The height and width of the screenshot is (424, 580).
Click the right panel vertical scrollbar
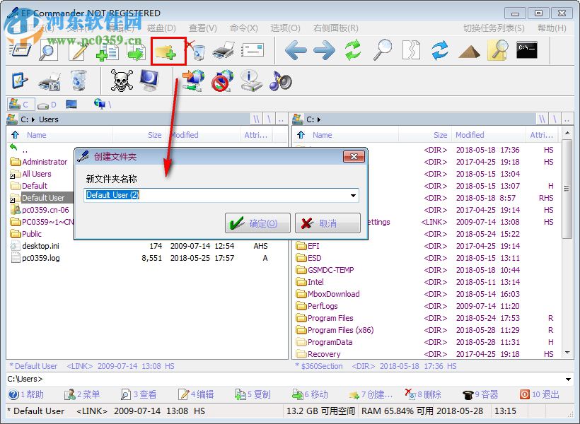[x=567, y=242]
